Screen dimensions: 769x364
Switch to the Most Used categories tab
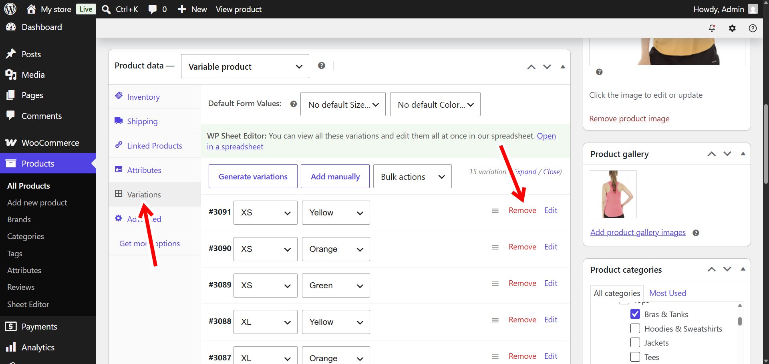click(x=667, y=293)
